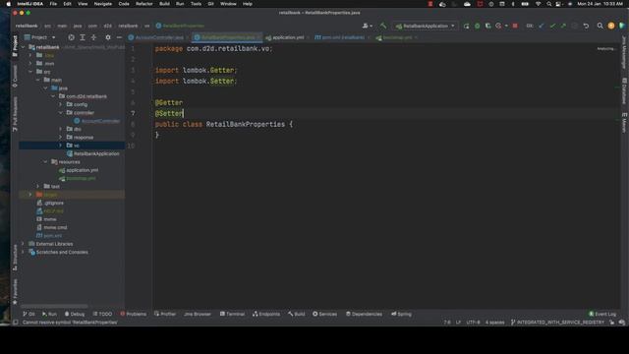Viewport: 629px width, 354px height.
Task: Click the Build project hammer icon
Action: click(383, 26)
